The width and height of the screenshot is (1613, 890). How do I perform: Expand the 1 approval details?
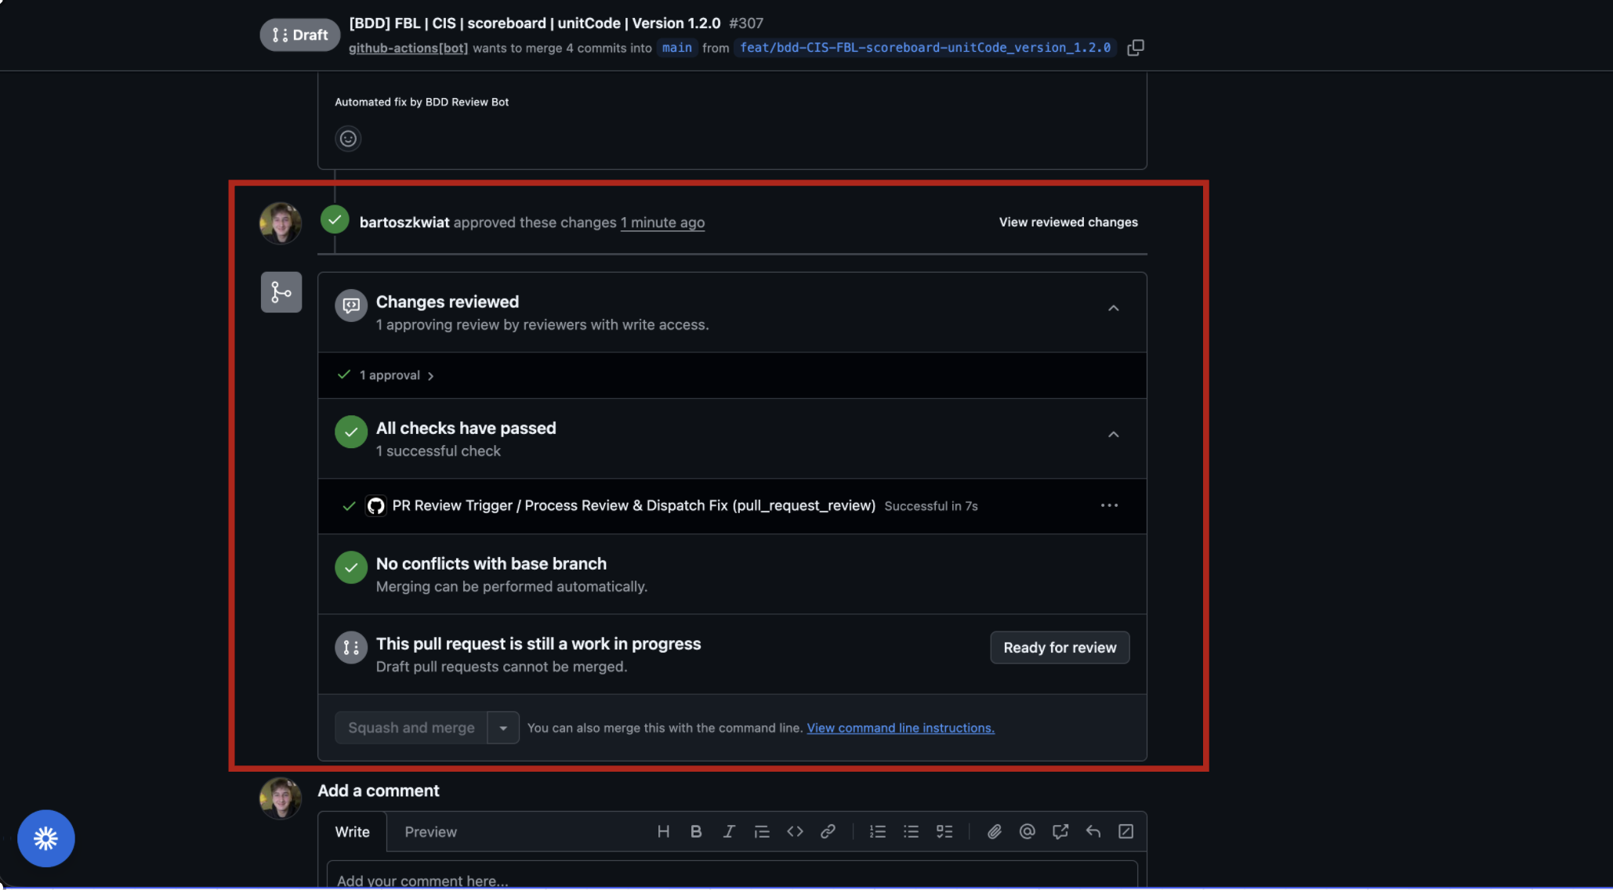pos(397,375)
